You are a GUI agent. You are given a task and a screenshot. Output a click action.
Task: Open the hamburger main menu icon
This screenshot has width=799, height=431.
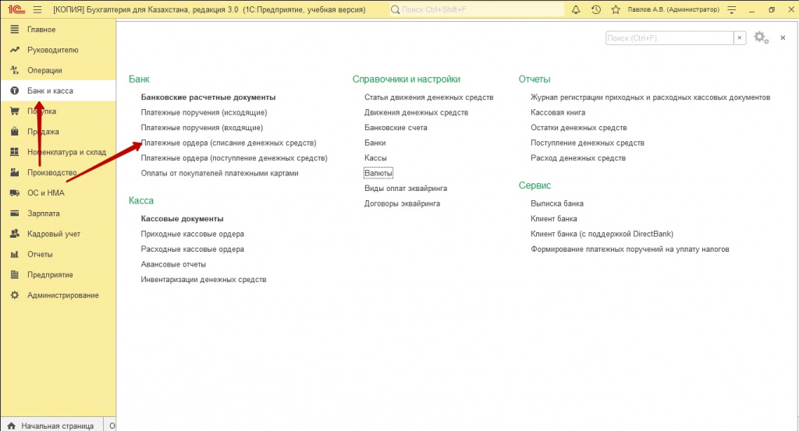37,9
